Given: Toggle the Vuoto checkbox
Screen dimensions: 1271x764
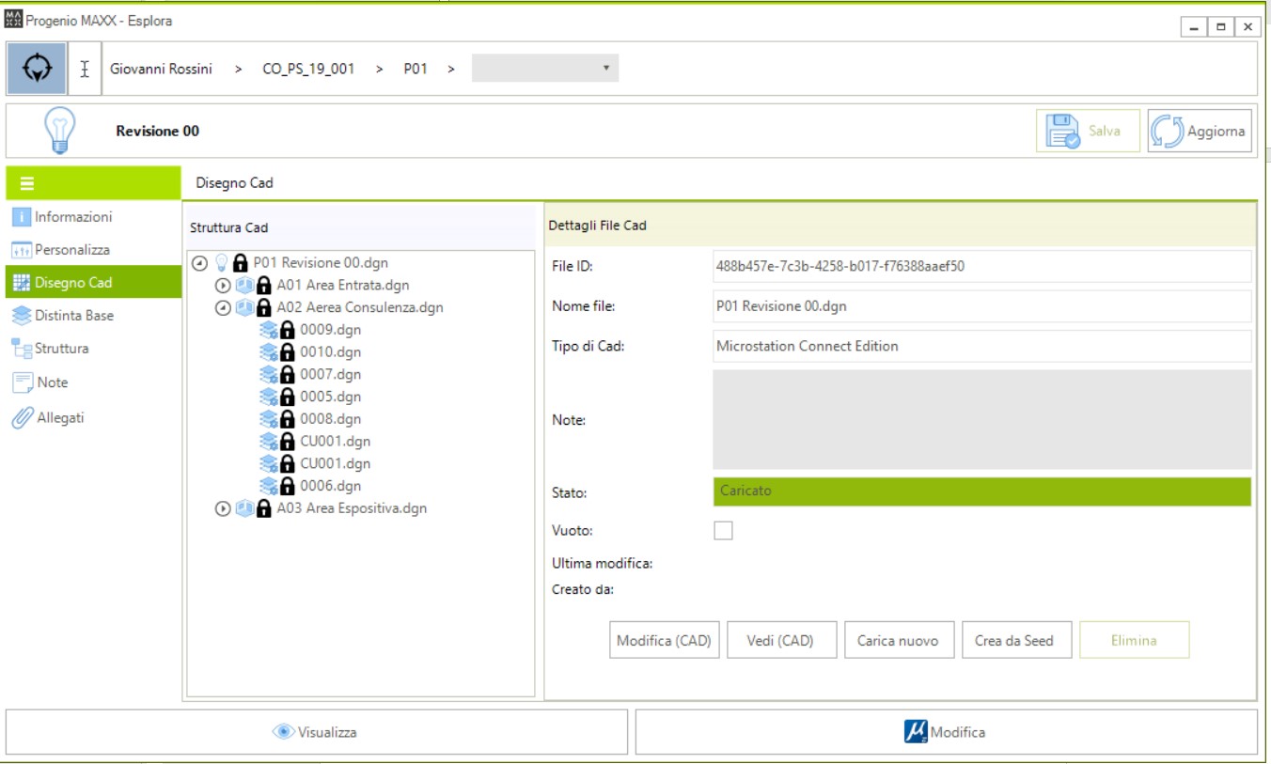Looking at the screenshot, I should click(x=723, y=531).
